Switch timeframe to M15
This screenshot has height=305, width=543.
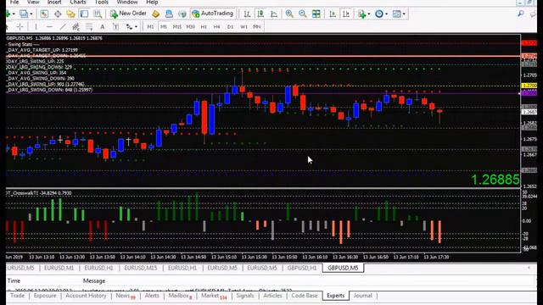(177, 26)
